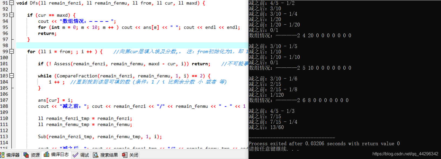Open the 搜索结果 (Search Results) tab
This screenshot has width=441, height=159.
(x=105, y=155)
